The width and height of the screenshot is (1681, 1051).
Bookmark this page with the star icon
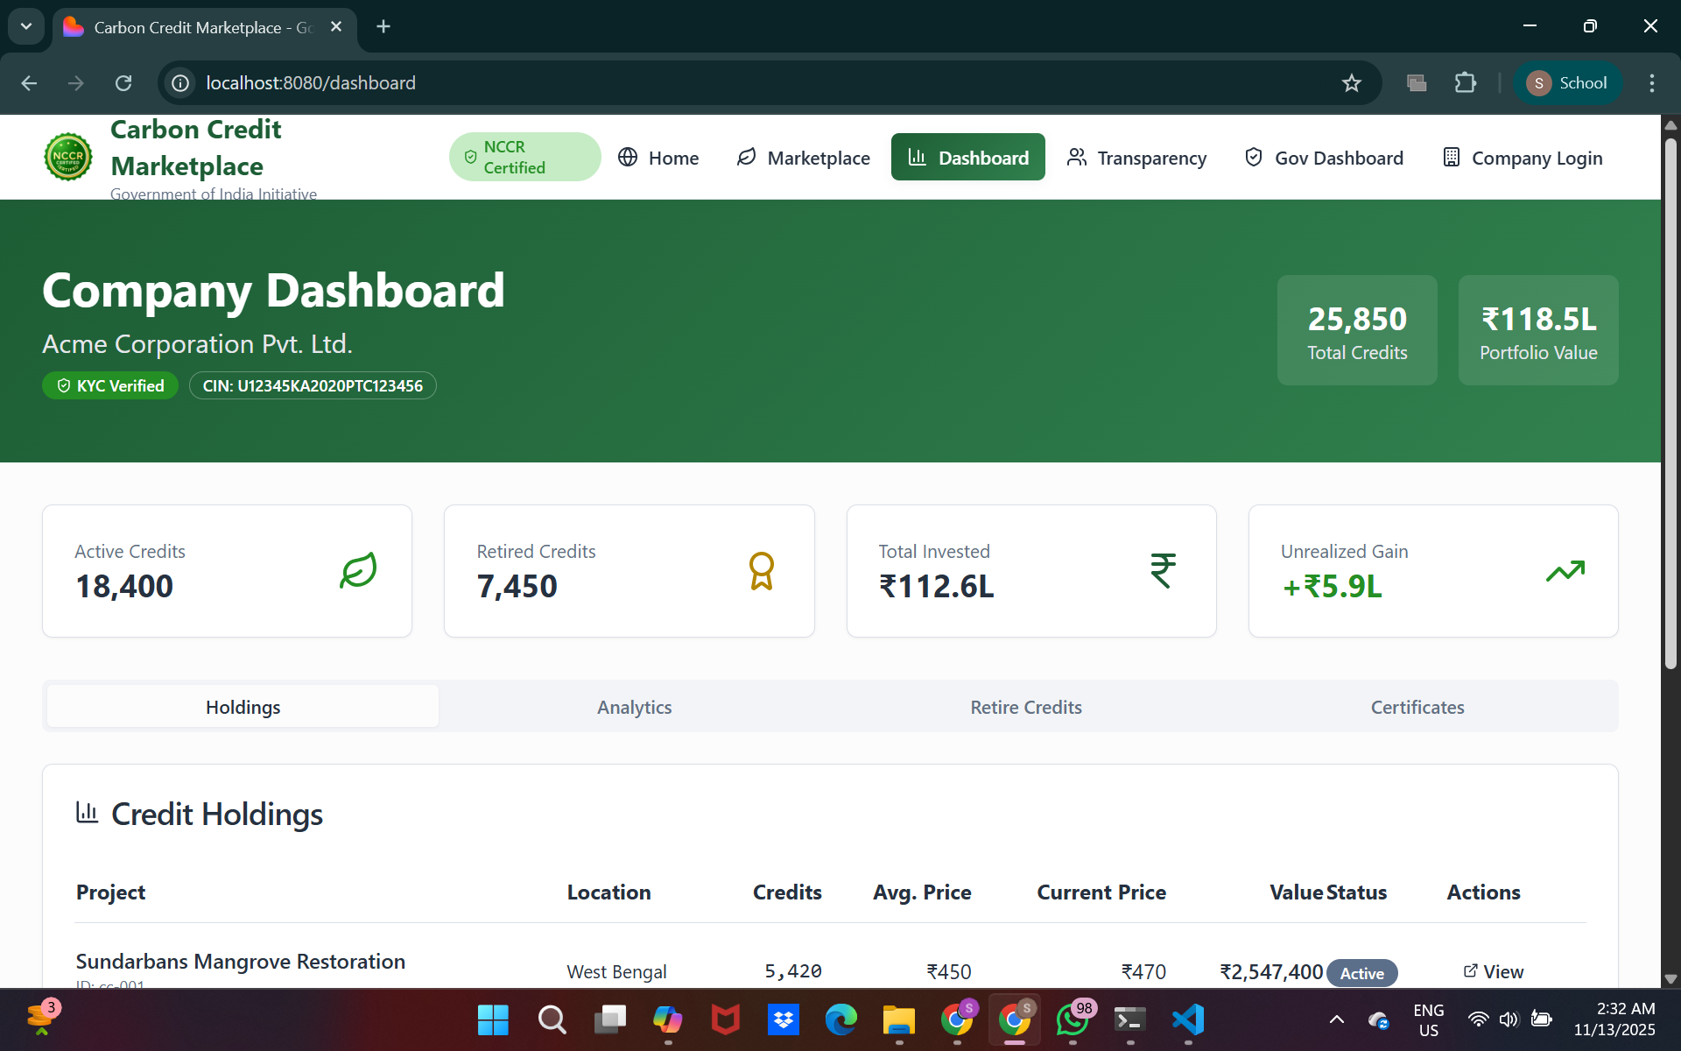(1351, 83)
